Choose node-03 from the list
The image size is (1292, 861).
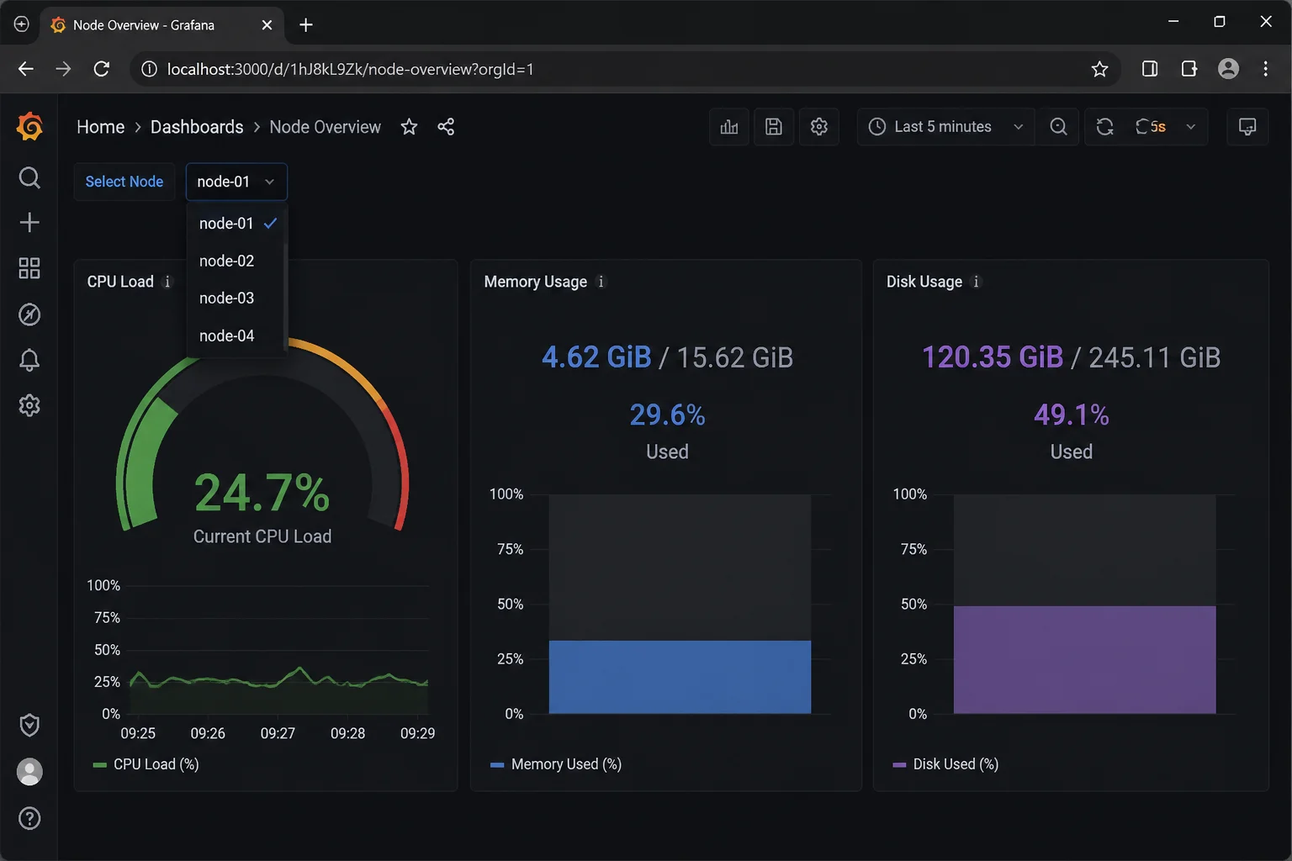pyautogui.click(x=237, y=298)
